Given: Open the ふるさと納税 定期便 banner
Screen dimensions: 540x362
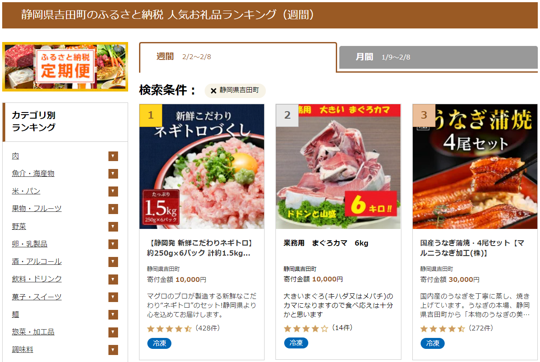Looking at the screenshot, I should click(65, 67).
